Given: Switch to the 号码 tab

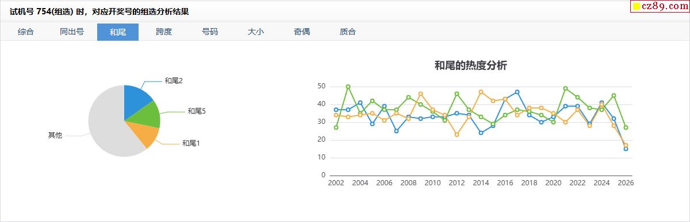Looking at the screenshot, I should click(x=210, y=32).
